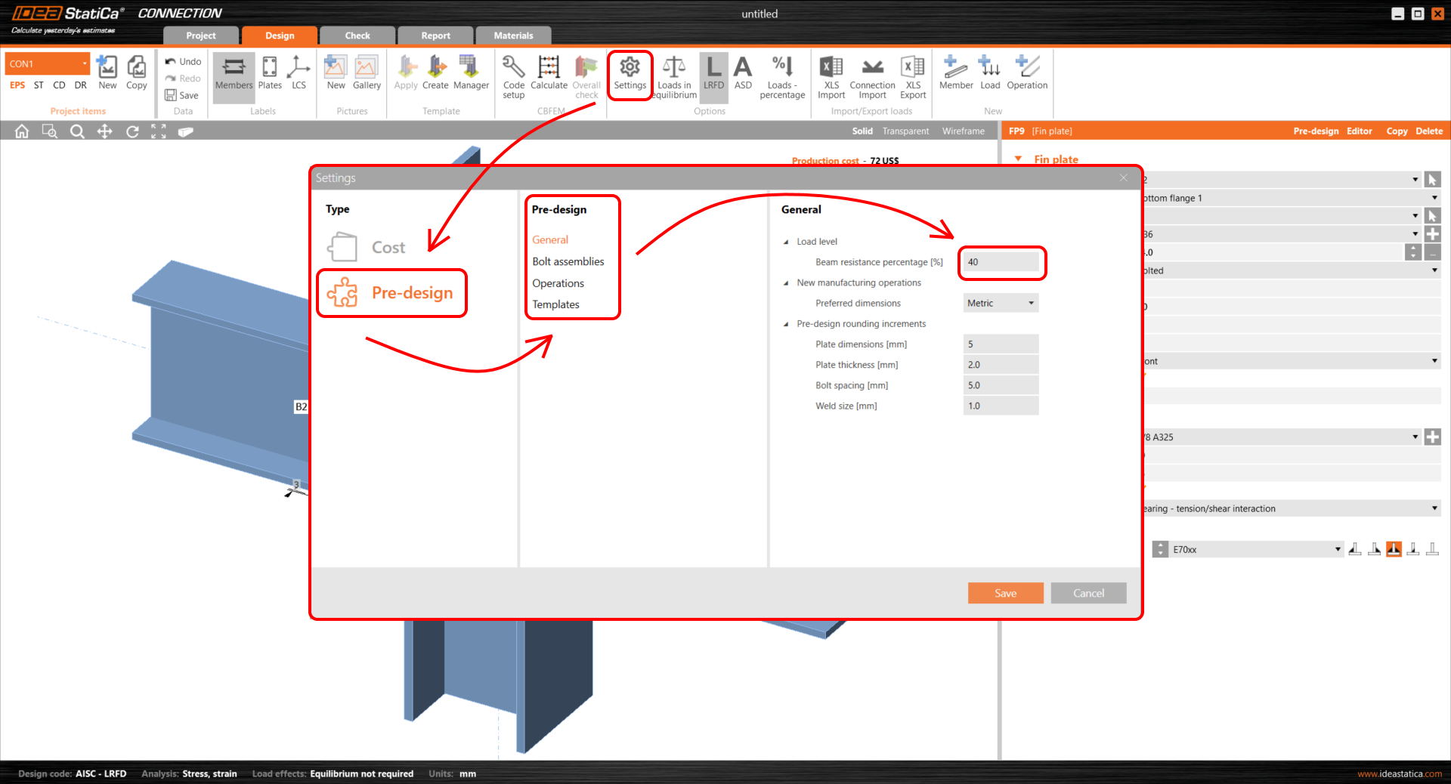1451x784 pixels.
Task: Toggle Loads in equilibrium
Action: 674,76
